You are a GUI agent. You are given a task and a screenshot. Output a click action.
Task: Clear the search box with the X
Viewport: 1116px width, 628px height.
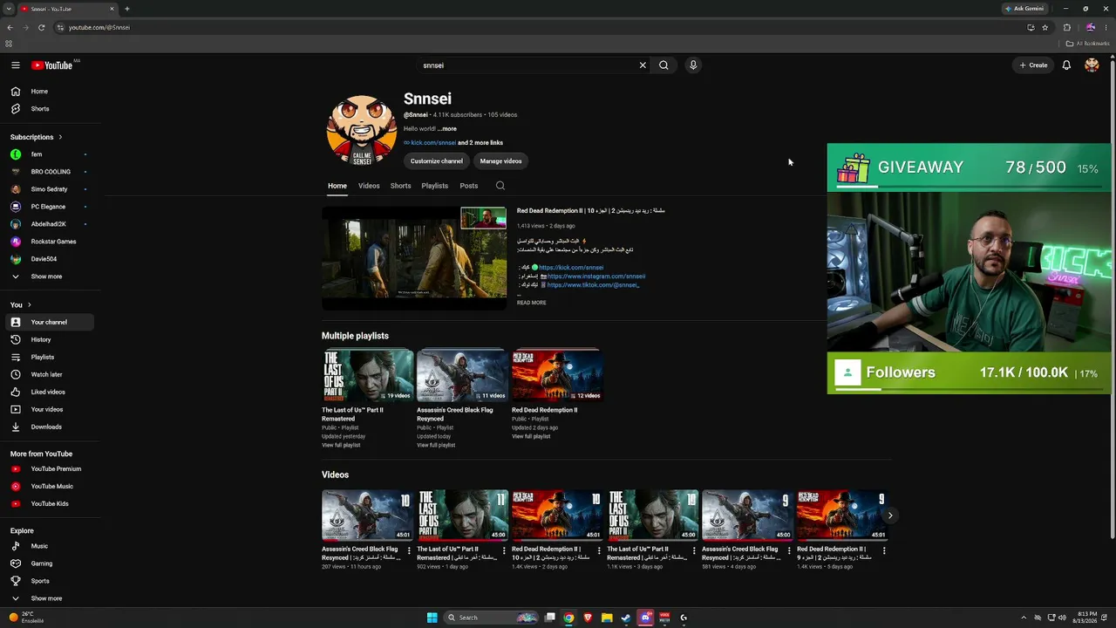click(x=643, y=65)
